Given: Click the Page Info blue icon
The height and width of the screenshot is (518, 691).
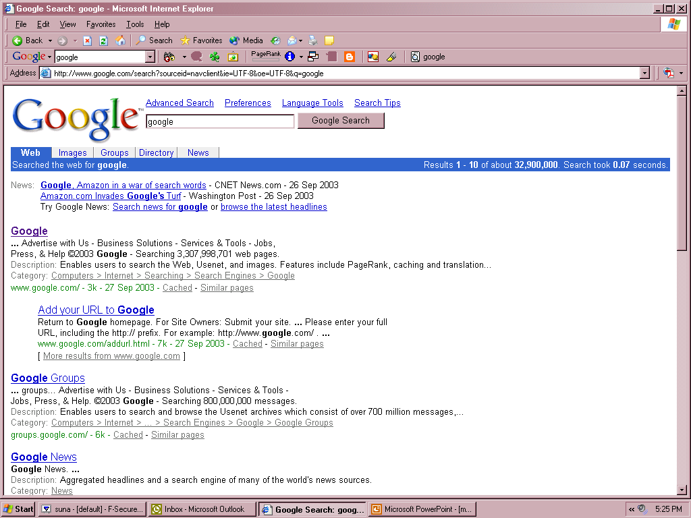Looking at the screenshot, I should (289, 57).
